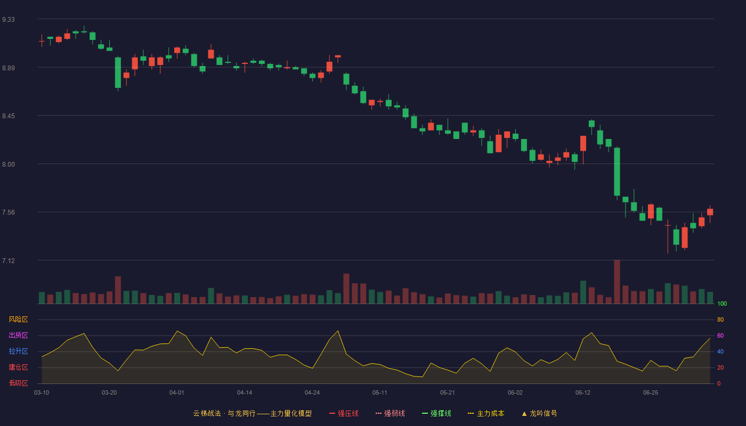746x426 pixels.
Task: Toggle the 强压线 legend entry
Action: coord(344,413)
